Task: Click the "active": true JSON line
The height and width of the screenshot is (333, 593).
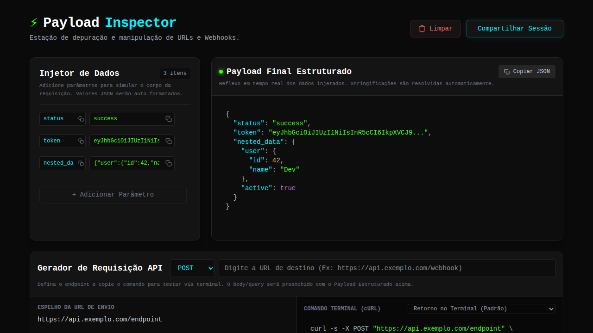Action: point(268,188)
